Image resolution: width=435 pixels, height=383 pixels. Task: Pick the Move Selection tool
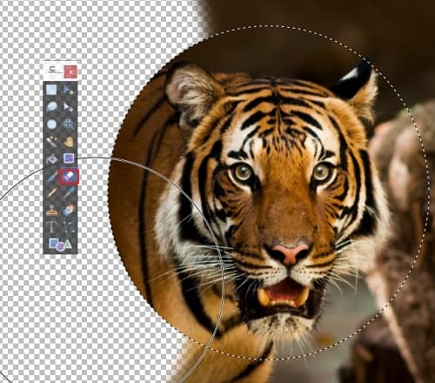(x=69, y=107)
